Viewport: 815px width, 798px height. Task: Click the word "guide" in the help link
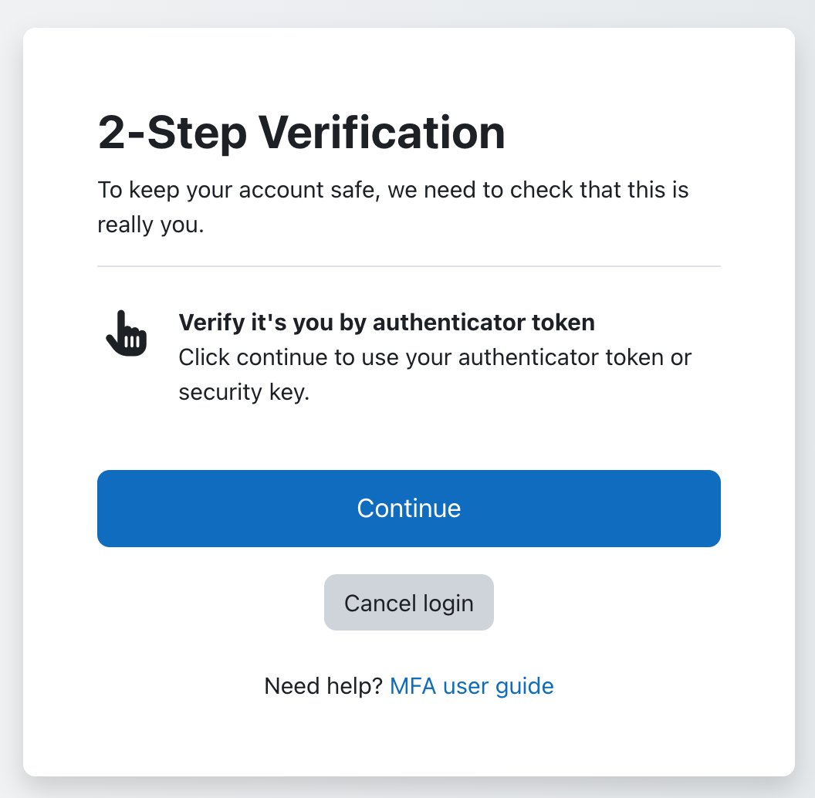pyautogui.click(x=525, y=686)
